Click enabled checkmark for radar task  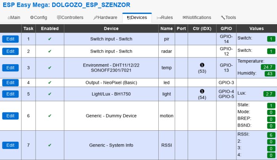(50, 51)
